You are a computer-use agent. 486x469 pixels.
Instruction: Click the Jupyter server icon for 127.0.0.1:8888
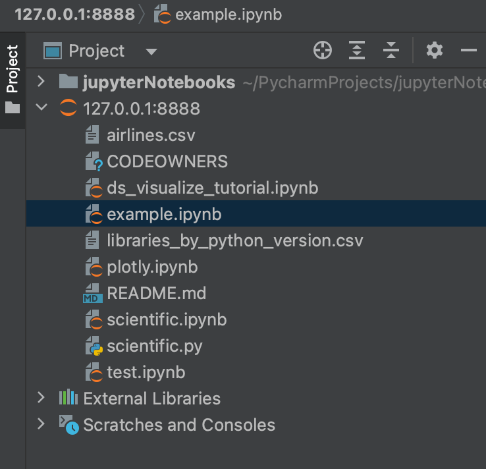point(68,109)
